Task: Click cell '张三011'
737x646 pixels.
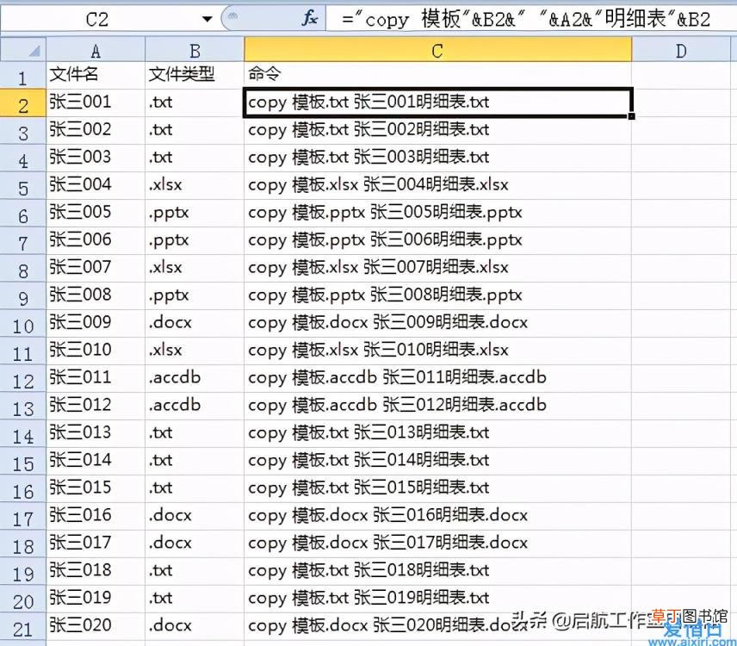Action: tap(96, 378)
